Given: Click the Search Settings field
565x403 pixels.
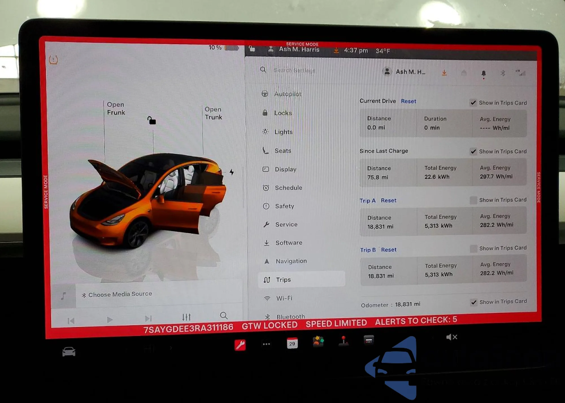Looking at the screenshot, I should [x=294, y=70].
